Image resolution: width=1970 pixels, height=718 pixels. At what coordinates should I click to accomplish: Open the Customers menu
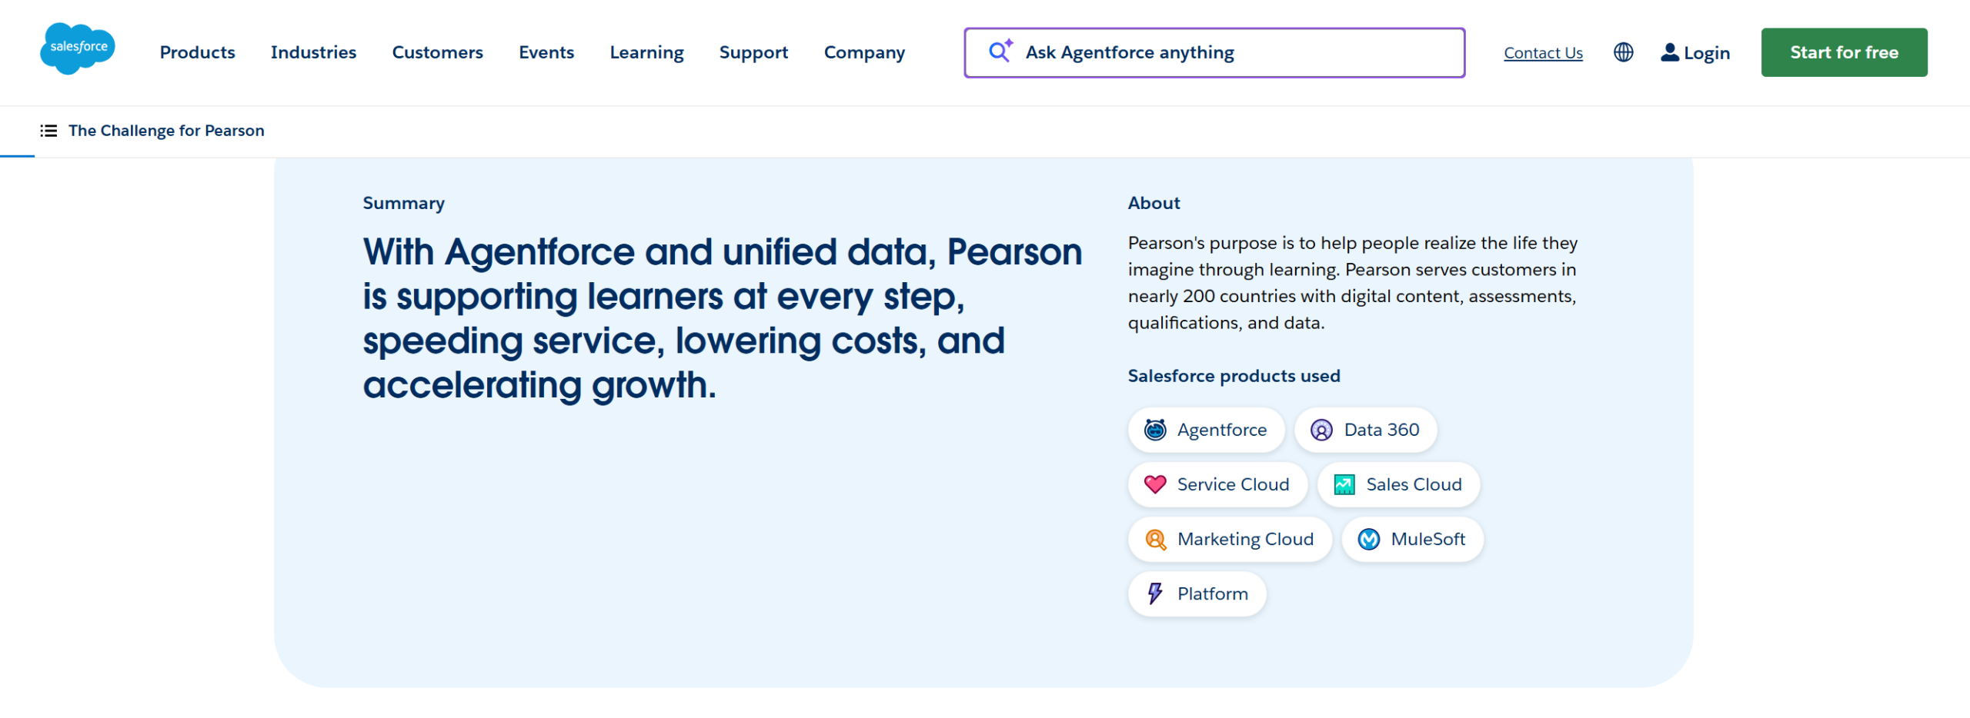(438, 52)
